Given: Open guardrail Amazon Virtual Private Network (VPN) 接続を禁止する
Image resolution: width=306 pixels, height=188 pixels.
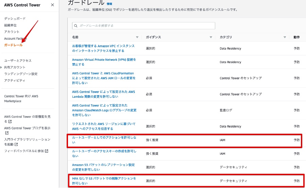Looking at the screenshot, I should coord(104,62).
